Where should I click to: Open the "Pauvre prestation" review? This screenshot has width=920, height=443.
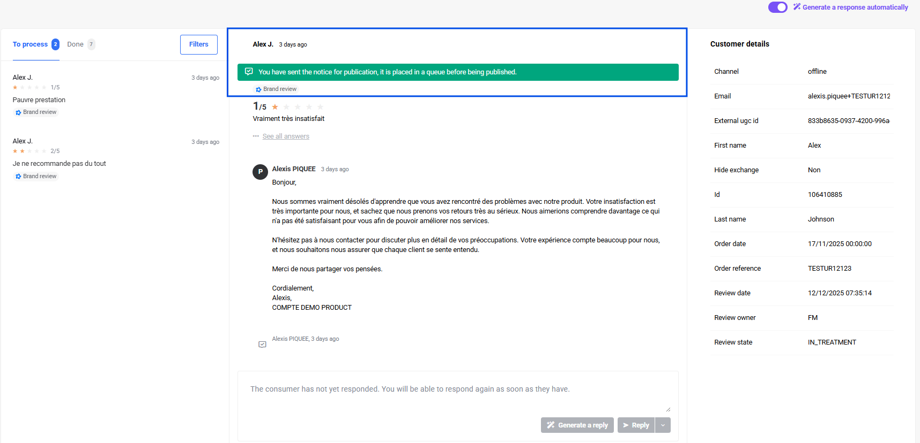39,100
